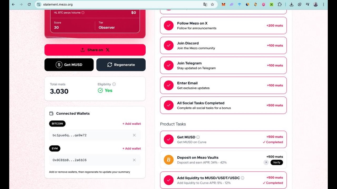Click the Bitcoin wallet address text
The image size is (337, 189).
[x=70, y=135]
